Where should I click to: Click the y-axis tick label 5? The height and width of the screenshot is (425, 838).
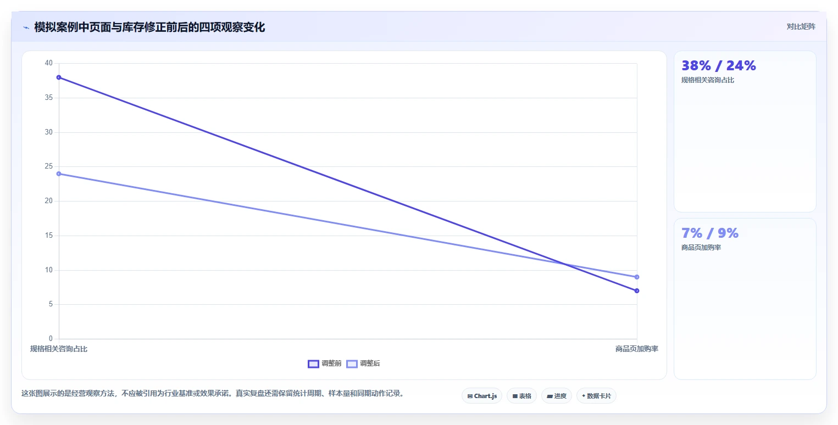[x=51, y=304]
